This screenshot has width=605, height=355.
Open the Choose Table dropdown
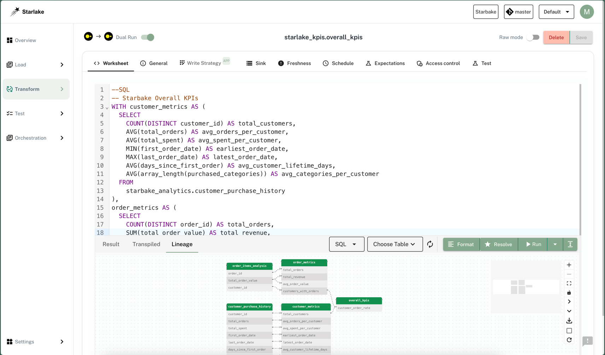point(395,244)
